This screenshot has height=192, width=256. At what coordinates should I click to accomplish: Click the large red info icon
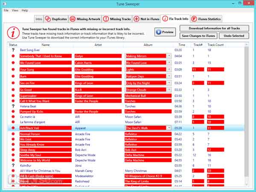tap(13, 33)
